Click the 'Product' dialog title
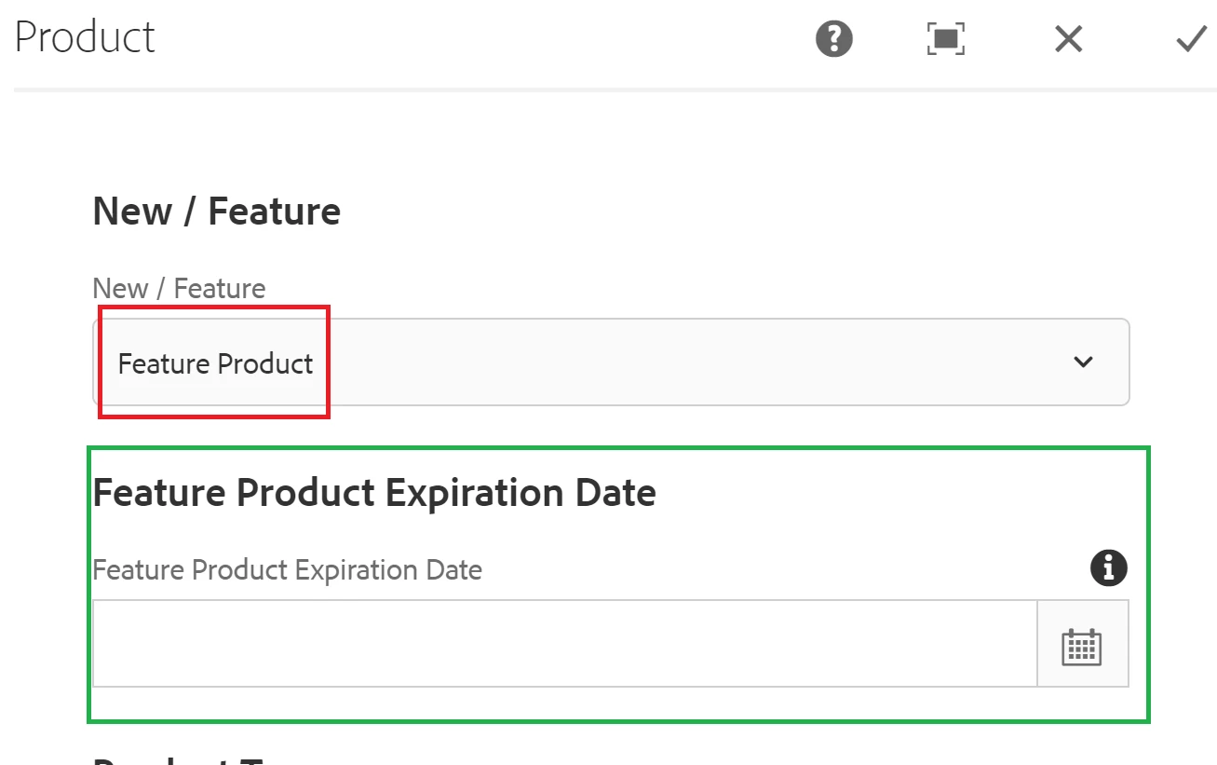 [85, 38]
